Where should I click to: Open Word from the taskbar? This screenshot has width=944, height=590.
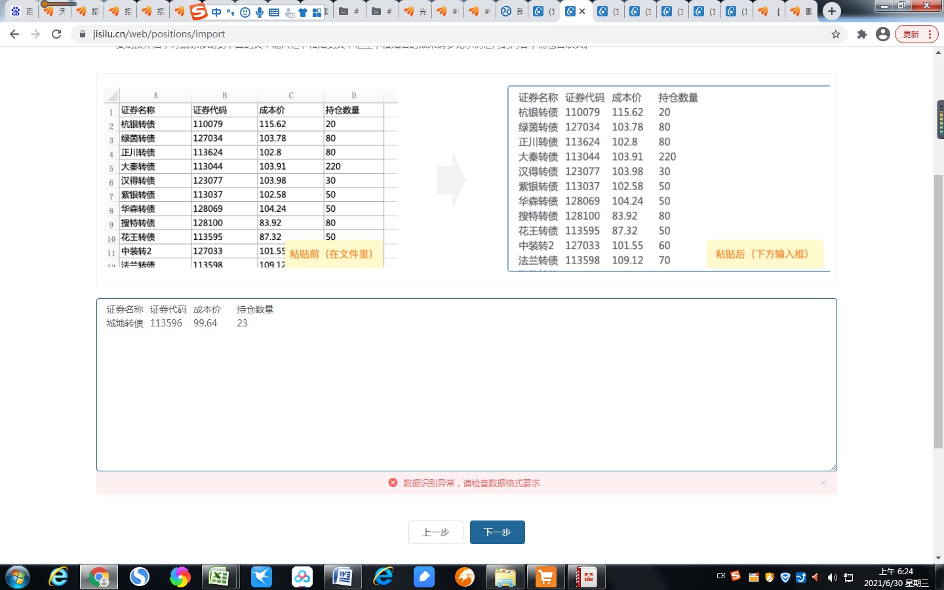click(342, 577)
